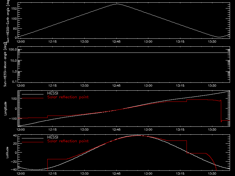This screenshot has width=235, height=176.
Task: Click 12:45 label under Earth angle plot
Action: [116, 41]
